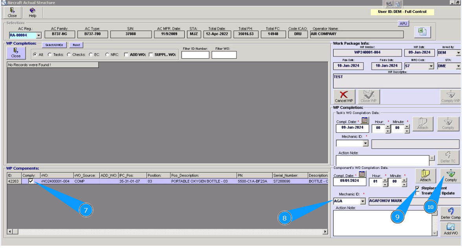Close the WP Completion panel

[x=16, y=53]
